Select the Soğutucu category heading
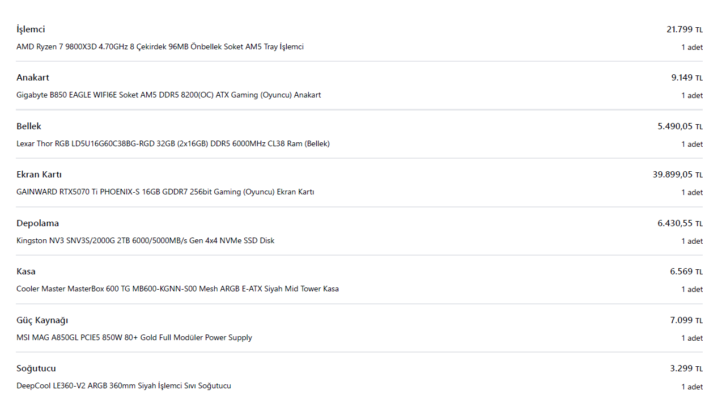Image resolution: width=722 pixels, height=411 pixels. pyautogui.click(x=36, y=368)
